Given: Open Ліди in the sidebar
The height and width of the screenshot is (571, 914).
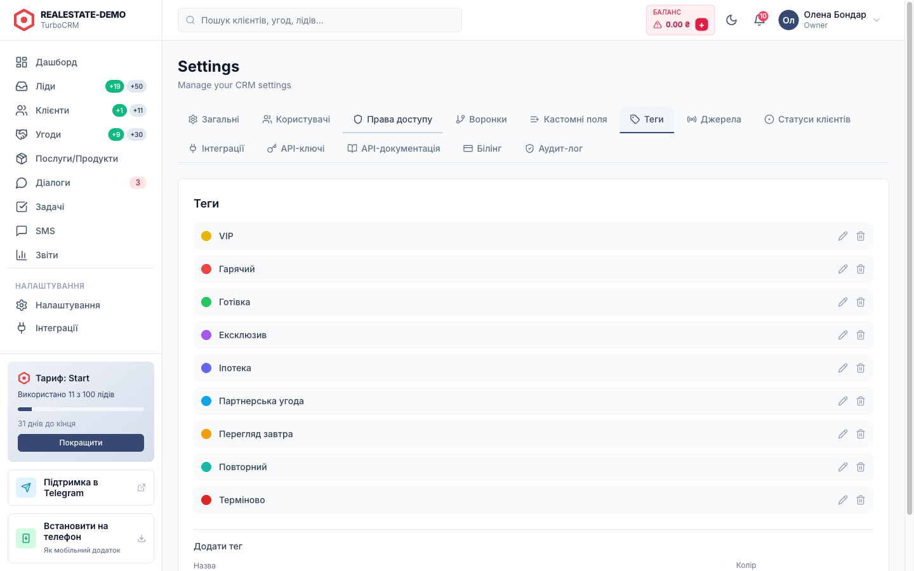Looking at the screenshot, I should point(81,86).
